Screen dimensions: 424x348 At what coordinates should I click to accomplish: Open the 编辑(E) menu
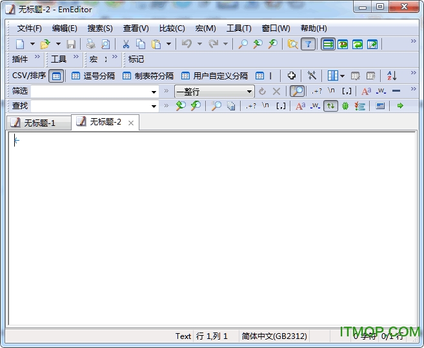pos(65,28)
